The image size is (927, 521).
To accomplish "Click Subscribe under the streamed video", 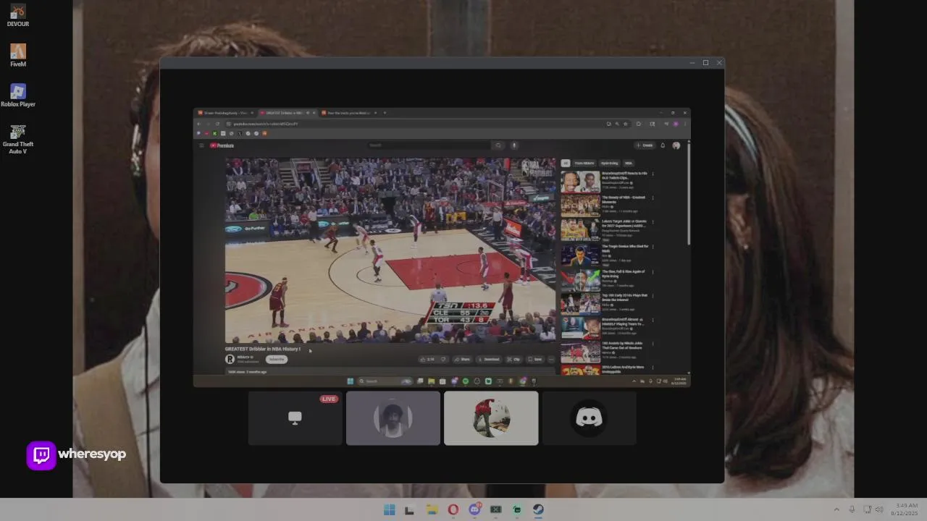I will pos(277,359).
